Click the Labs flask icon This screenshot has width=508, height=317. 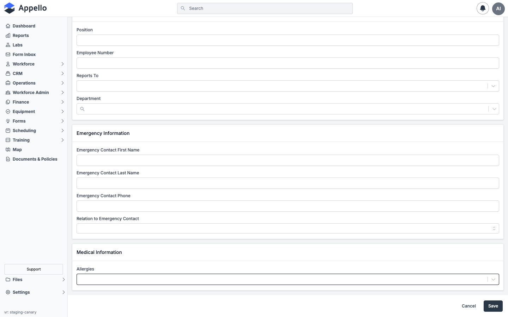click(8, 45)
